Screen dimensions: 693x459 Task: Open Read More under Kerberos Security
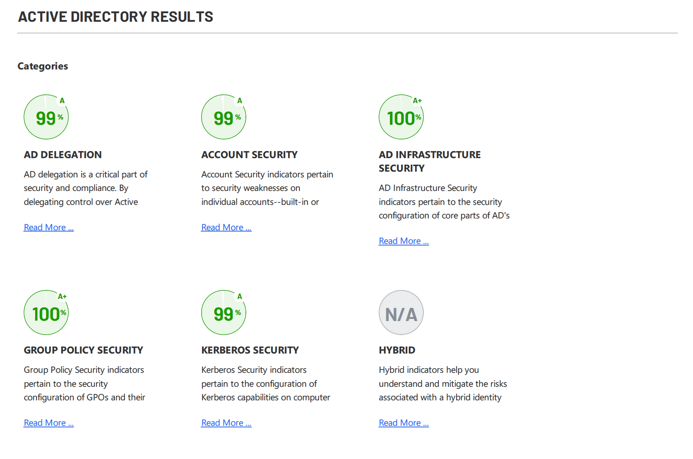[x=226, y=423]
